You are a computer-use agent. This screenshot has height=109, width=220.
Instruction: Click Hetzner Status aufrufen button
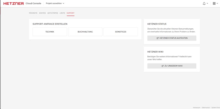(172, 38)
